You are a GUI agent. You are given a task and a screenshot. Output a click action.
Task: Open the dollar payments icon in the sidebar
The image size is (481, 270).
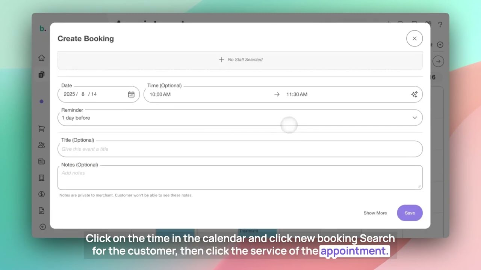point(42,194)
